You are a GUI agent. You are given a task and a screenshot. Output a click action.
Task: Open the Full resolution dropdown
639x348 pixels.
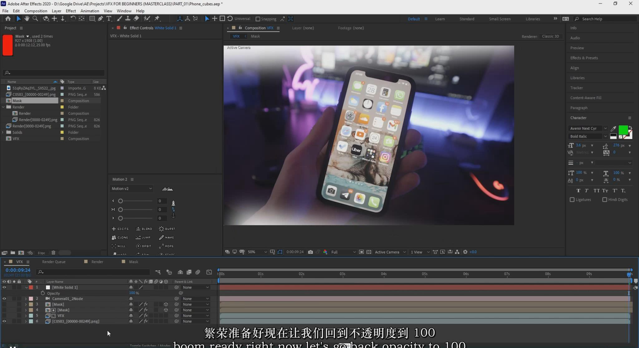pyautogui.click(x=343, y=252)
